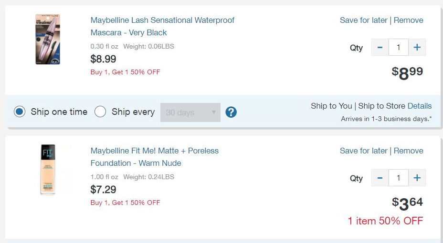This screenshot has width=443, height=243.
Task: Remove the foundation from cart
Action: [x=408, y=151]
